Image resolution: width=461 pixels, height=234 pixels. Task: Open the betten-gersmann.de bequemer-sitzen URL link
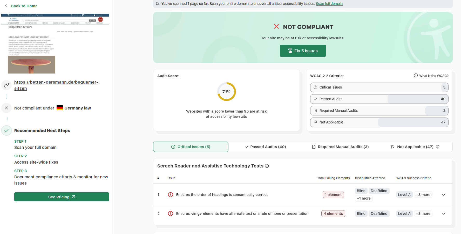(x=56, y=85)
